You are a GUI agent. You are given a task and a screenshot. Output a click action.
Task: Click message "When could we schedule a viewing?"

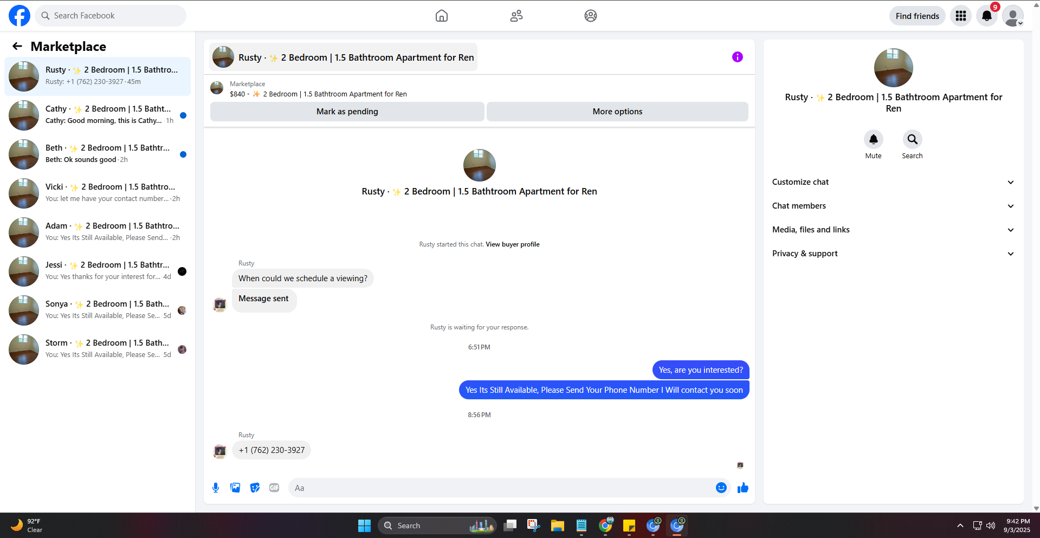[303, 278]
